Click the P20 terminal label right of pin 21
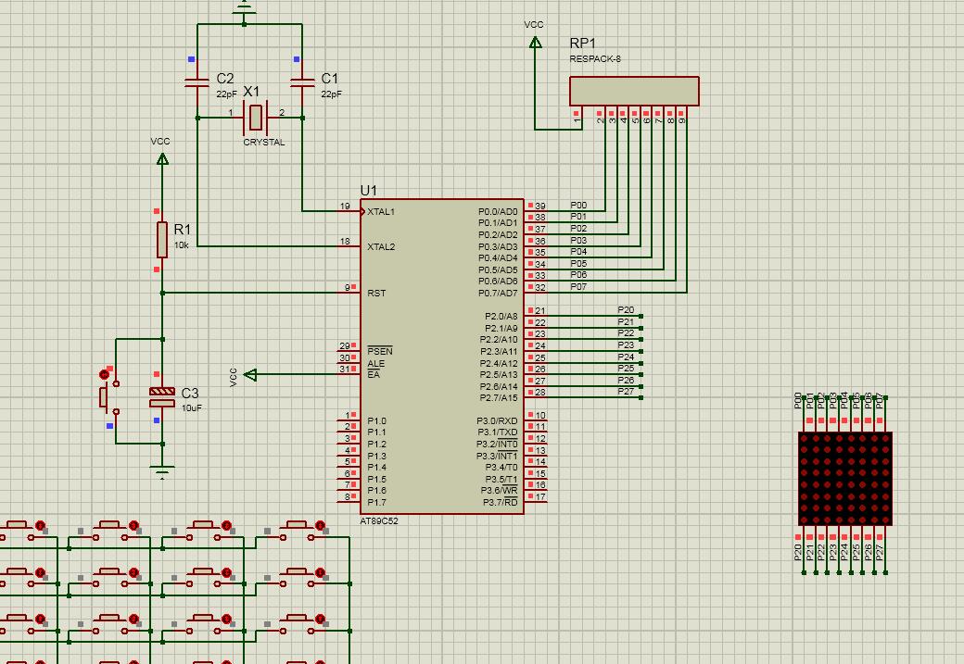This screenshot has height=664, width=964. click(626, 309)
